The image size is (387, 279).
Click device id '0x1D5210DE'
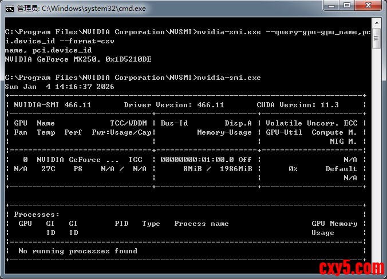(128, 59)
